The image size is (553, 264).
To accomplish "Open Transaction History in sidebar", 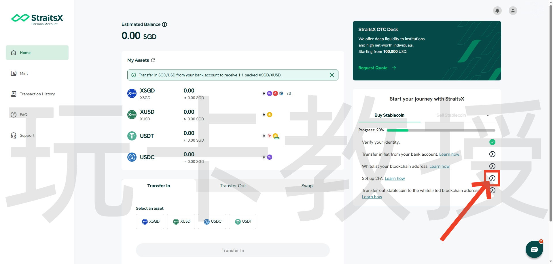I will 37,94.
